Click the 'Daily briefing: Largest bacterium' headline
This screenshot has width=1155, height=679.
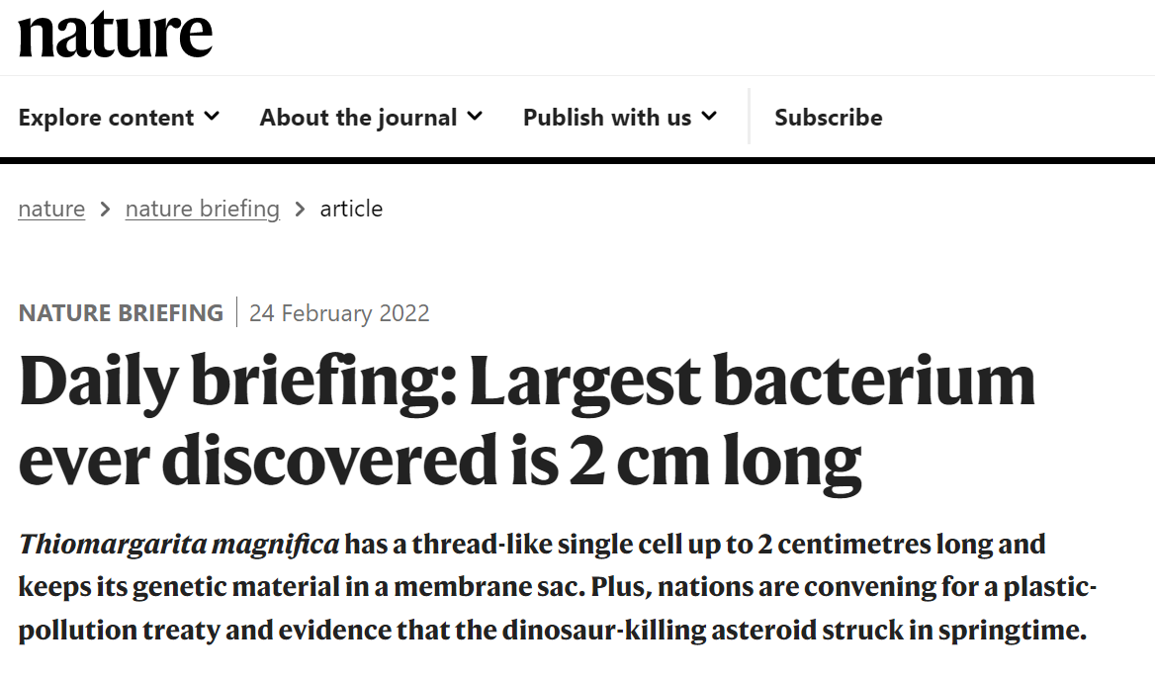pyautogui.click(x=527, y=382)
